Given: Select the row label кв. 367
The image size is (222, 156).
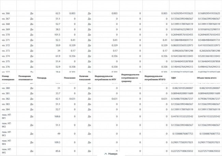Looking at the screenshot, I should tap(6, 19).
